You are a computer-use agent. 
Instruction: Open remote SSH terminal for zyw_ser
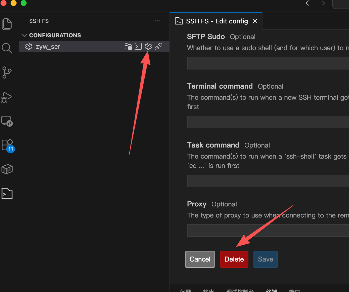point(138,46)
